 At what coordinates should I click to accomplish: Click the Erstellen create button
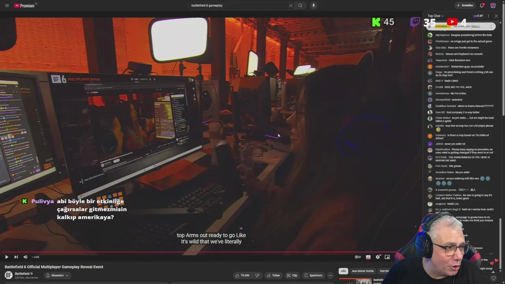(464, 6)
